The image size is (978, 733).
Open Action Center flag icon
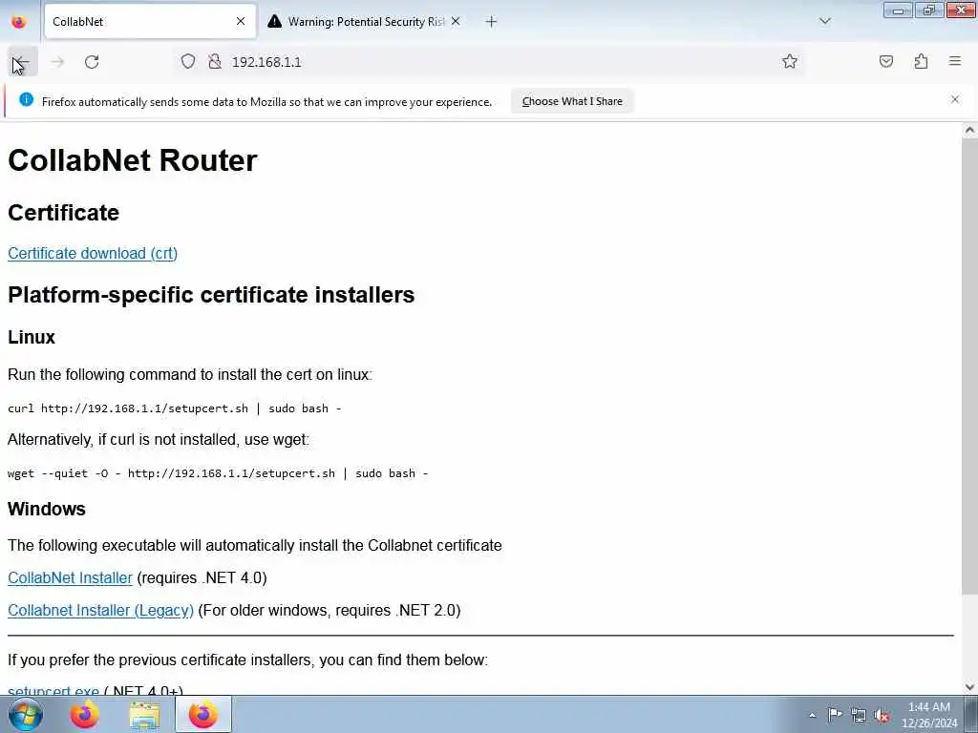(x=835, y=714)
